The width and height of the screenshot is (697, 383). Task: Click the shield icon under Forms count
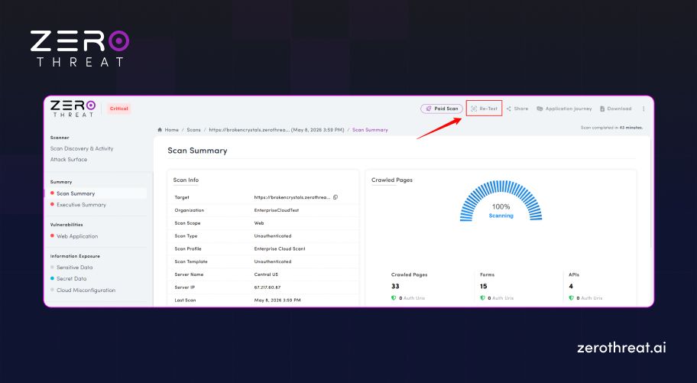(x=482, y=298)
